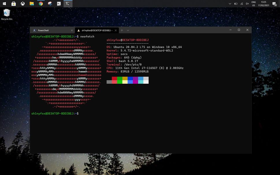The image size is (280, 175).
Task: Expand hidden icons in the system tray
Action: [x=230, y=4]
